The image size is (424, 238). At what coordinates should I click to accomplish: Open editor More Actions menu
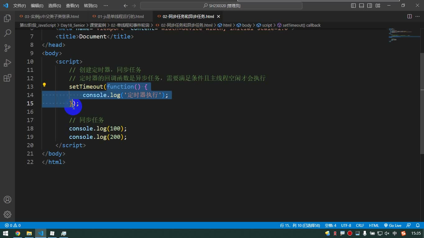[417, 16]
